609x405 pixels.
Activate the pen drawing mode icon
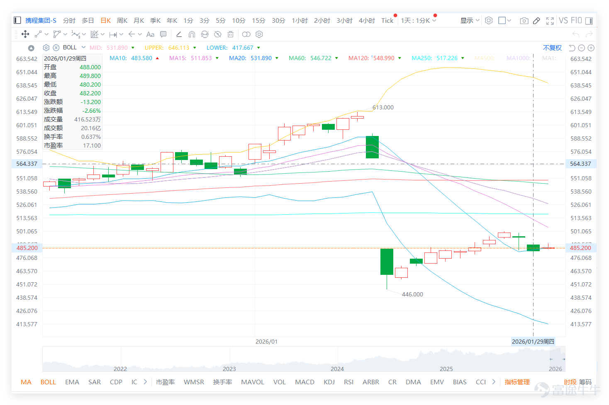point(536,20)
